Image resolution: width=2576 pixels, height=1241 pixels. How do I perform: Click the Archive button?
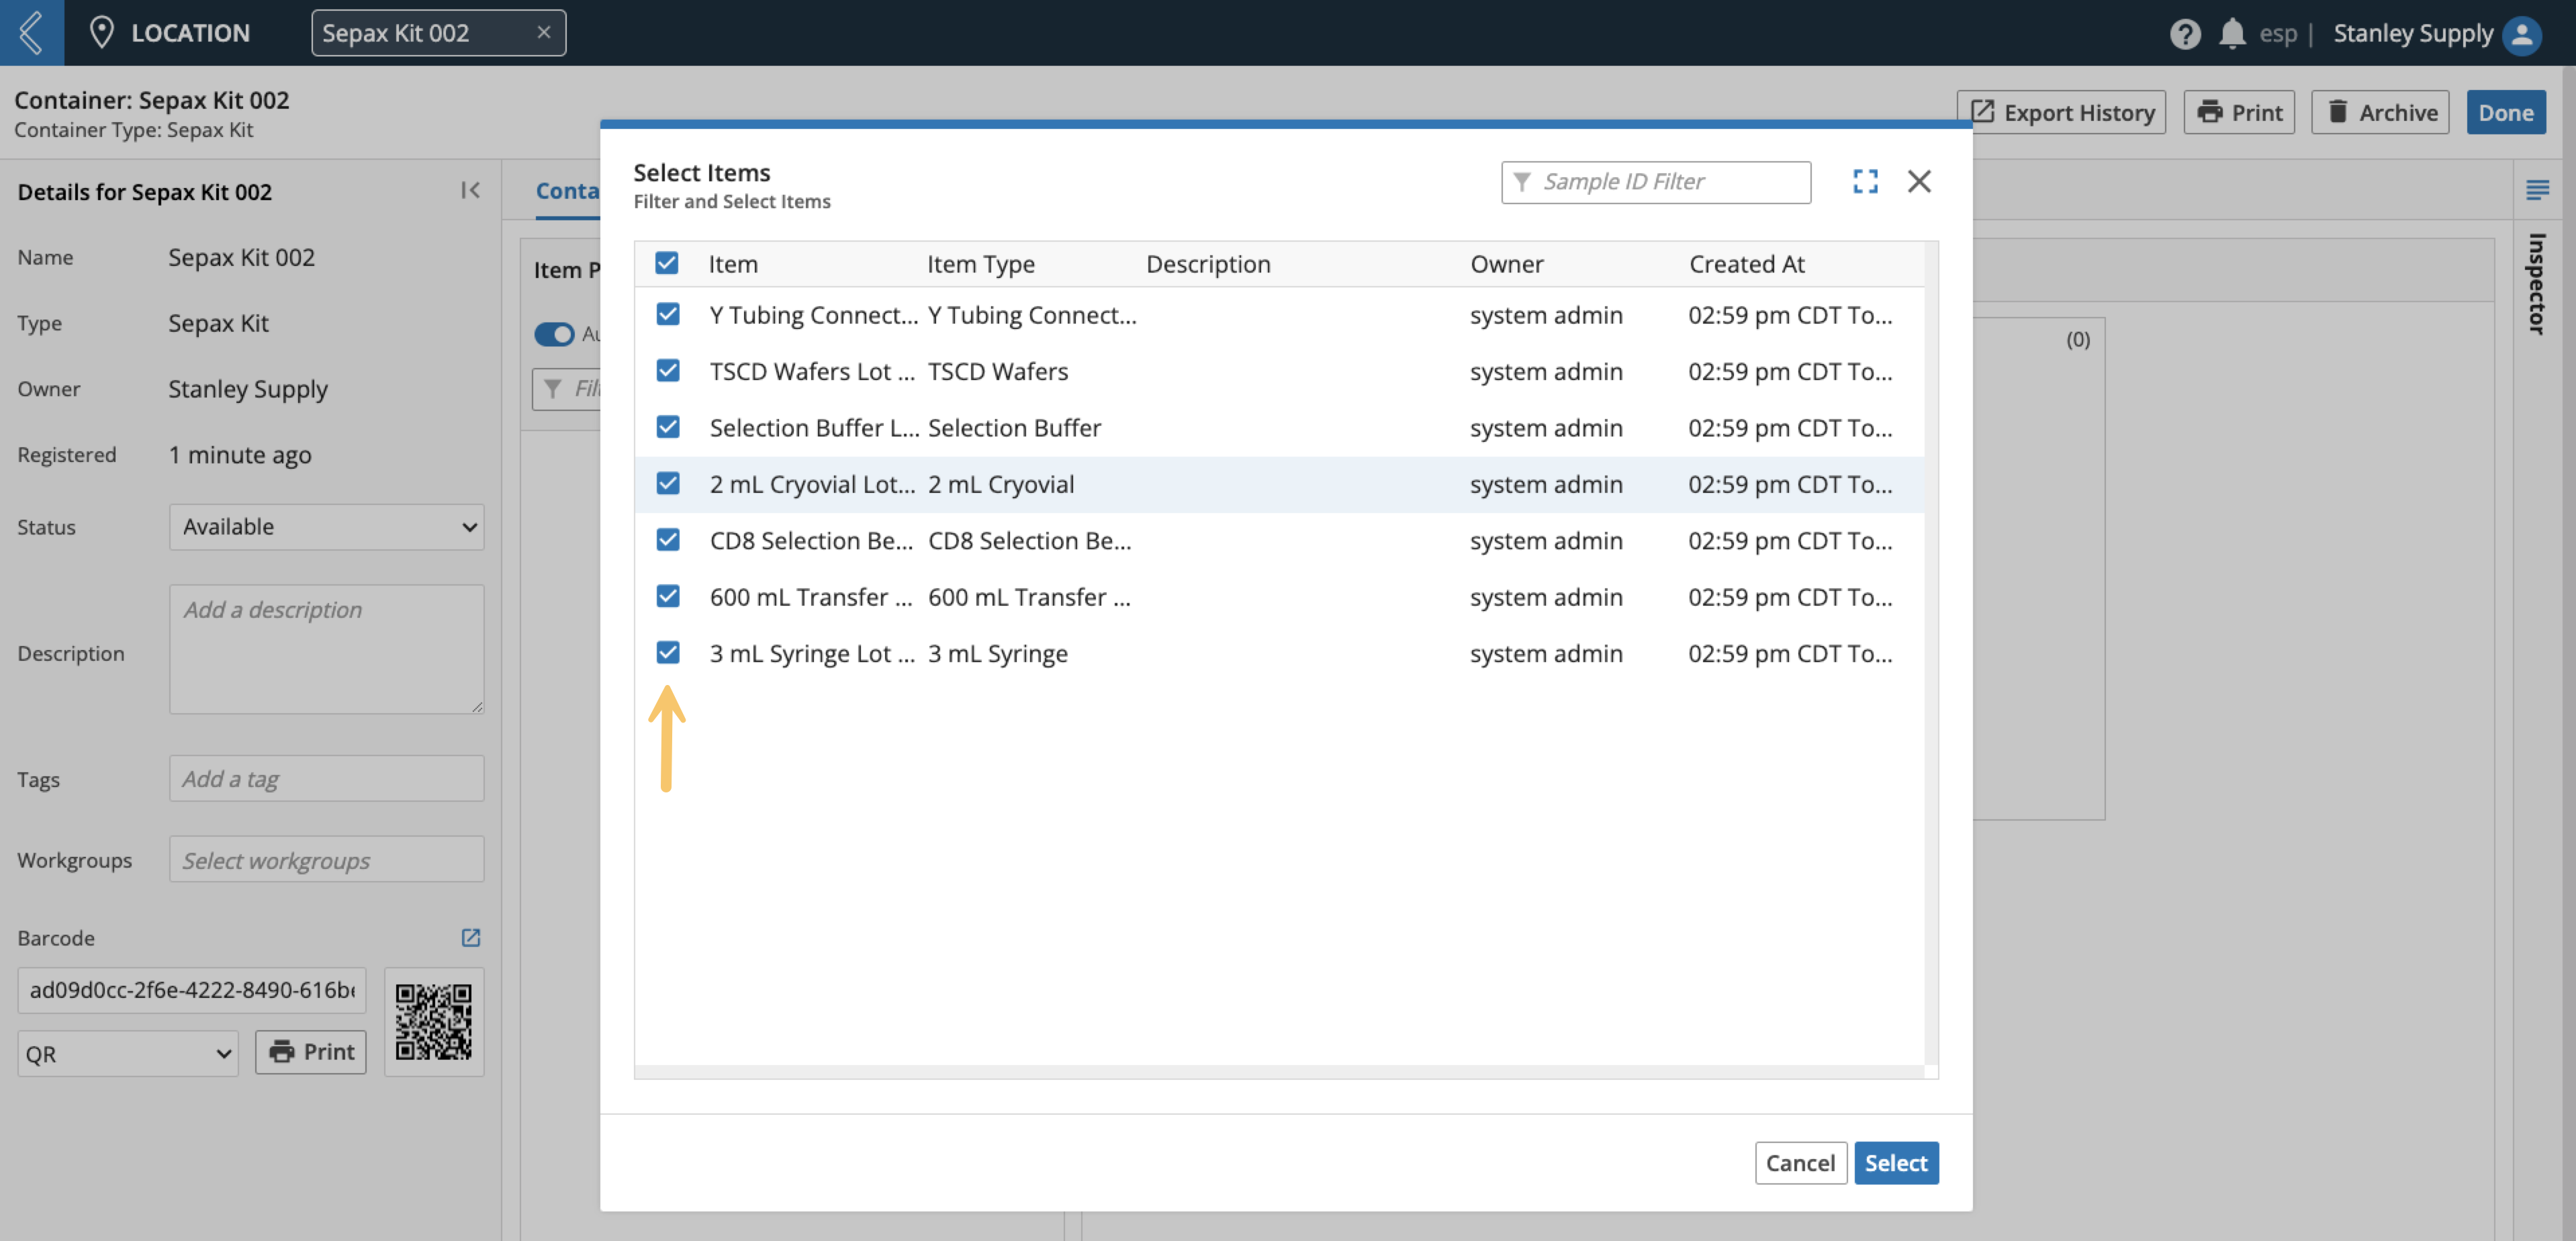pyautogui.click(x=2380, y=112)
